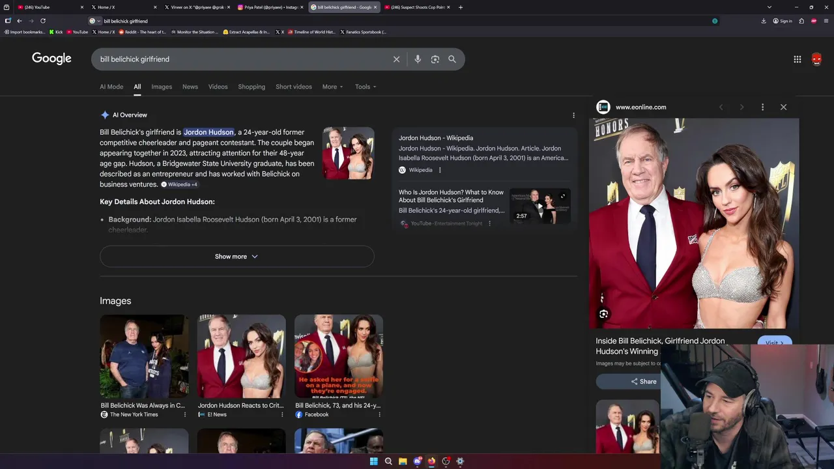This screenshot has height=469, width=834.
Task: Expand the Tools dropdown
Action: 366,87
